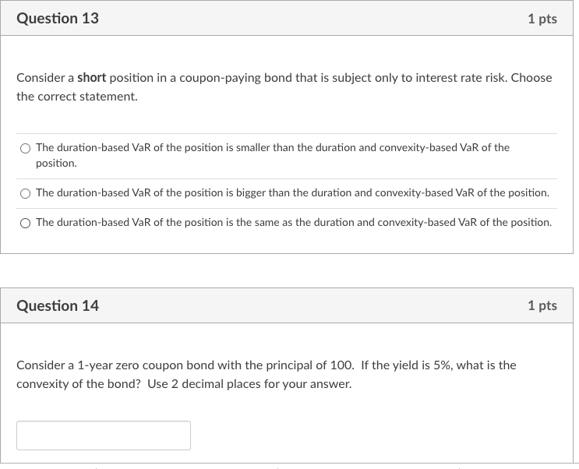Viewport: 579px width, 469px height.
Task: Click the bold word "short" in Question 13
Action: tap(92, 78)
